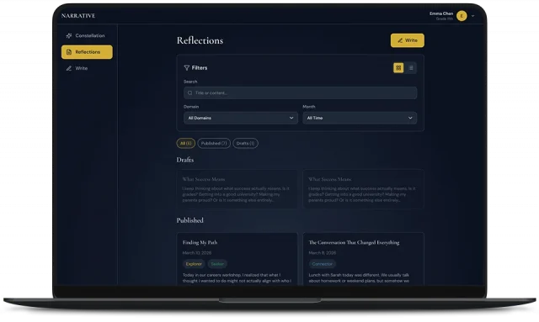Click the March 8, 2026 date

[x=322, y=253]
